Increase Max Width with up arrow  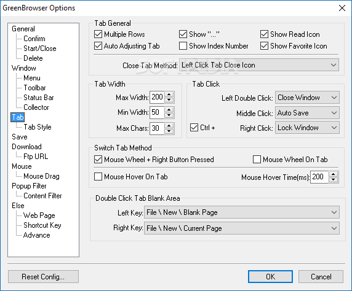coord(169,95)
